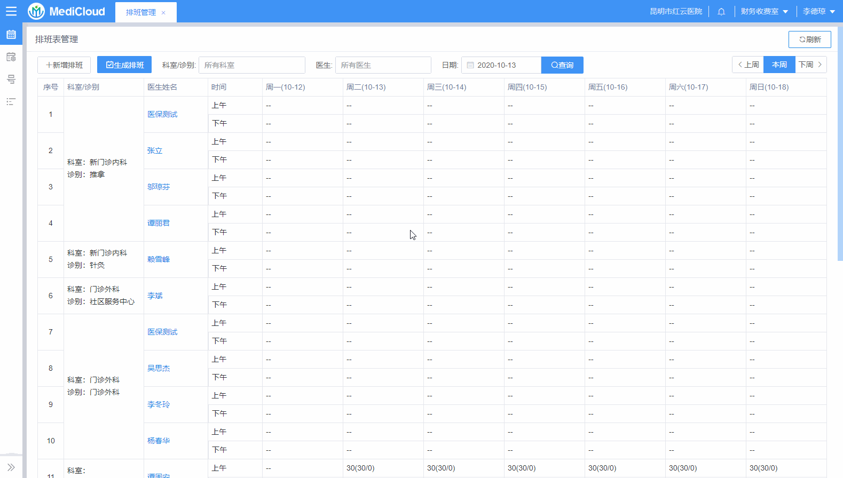This screenshot has width=843, height=478.
Task: Click the 生成排班 button
Action: pyautogui.click(x=124, y=65)
